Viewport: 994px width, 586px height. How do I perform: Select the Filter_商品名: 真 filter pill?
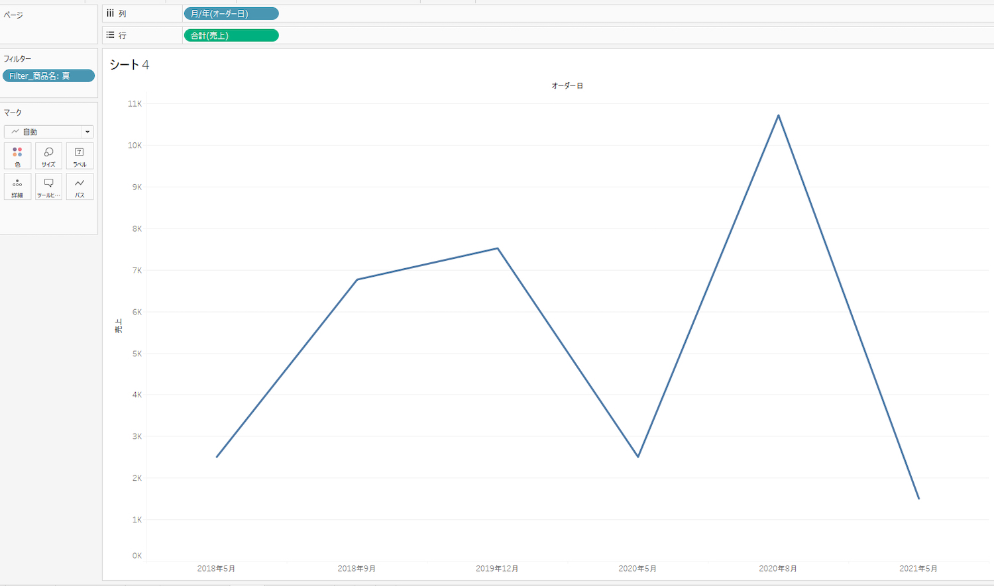point(48,76)
